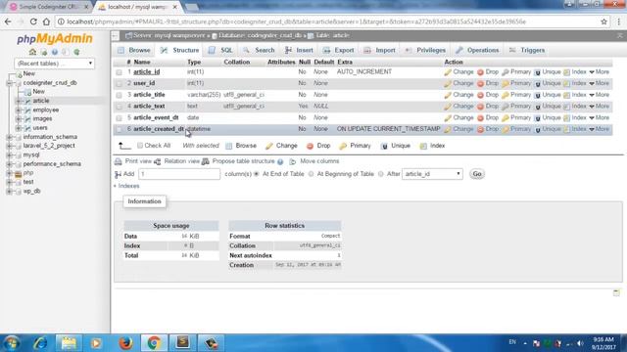Viewport: 627px width, 352px height.
Task: Click the phpMyAdmin home icon
Action: 32,52
